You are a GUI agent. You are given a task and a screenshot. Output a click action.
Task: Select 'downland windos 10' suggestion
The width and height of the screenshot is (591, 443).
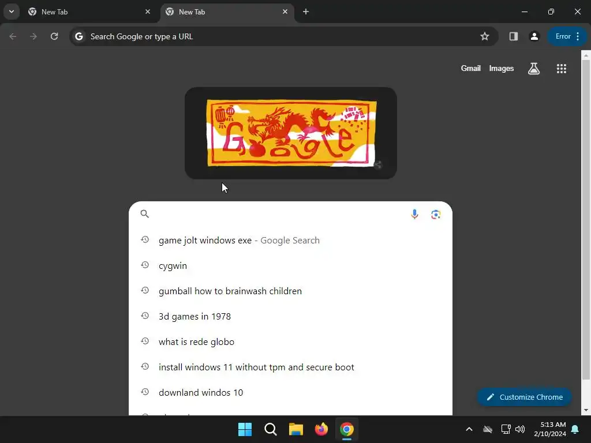point(290,392)
